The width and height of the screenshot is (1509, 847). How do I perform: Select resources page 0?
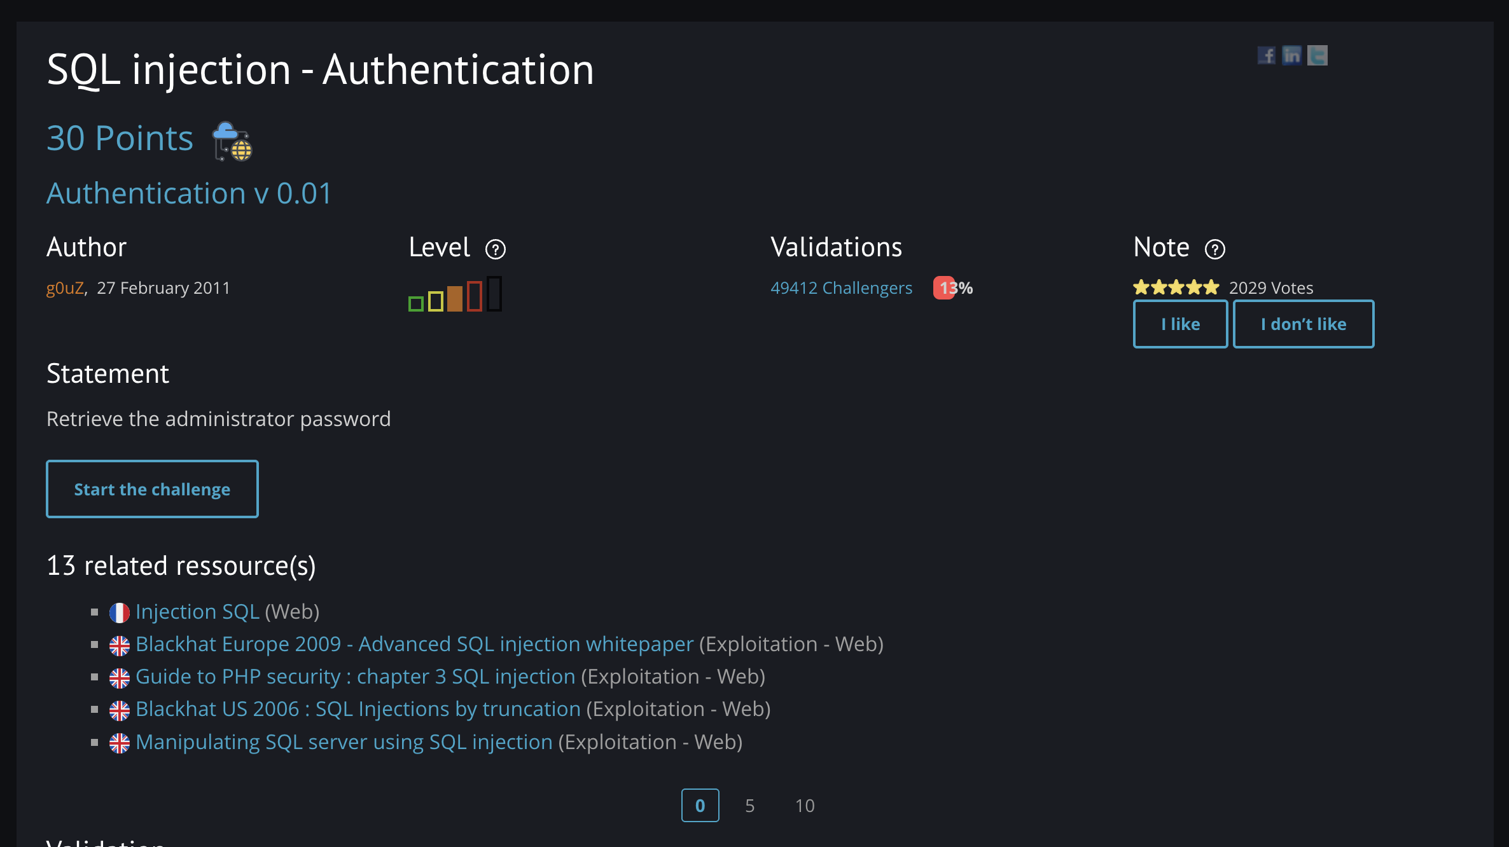tap(700, 806)
